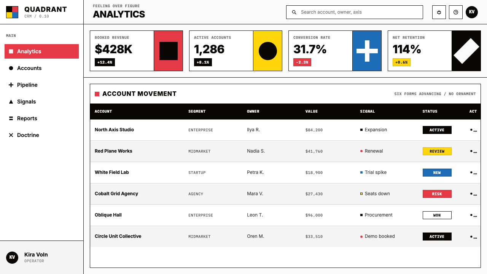This screenshot has height=274, width=487.
Task: Click the search magnifier icon
Action: click(294, 12)
